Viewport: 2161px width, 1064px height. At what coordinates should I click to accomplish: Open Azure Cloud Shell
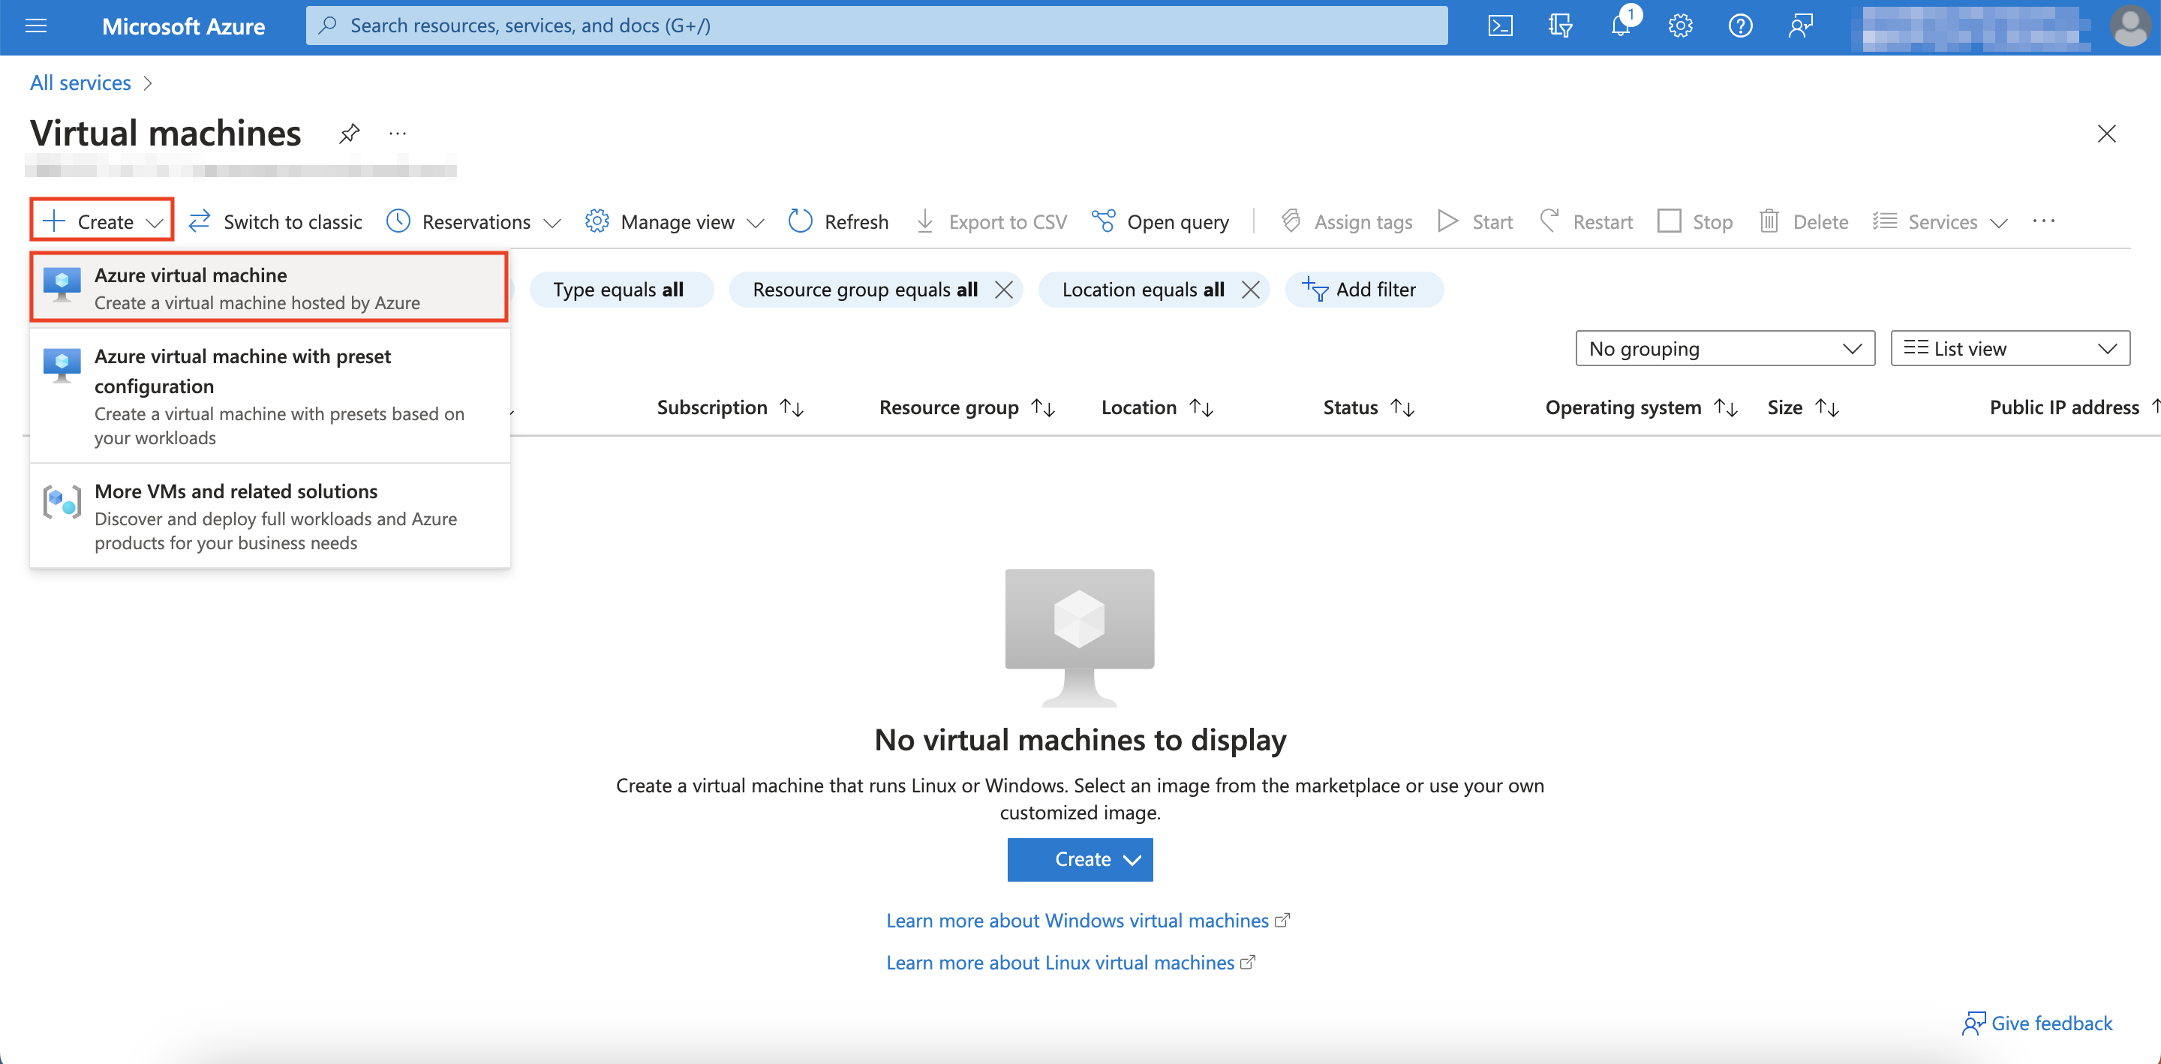coord(1501,26)
